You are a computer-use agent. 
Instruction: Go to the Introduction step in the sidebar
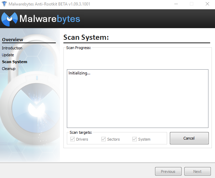click(x=12, y=48)
